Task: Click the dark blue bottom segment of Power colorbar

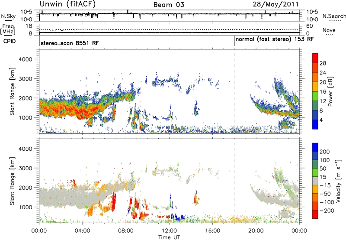Action: [x=315, y=124]
